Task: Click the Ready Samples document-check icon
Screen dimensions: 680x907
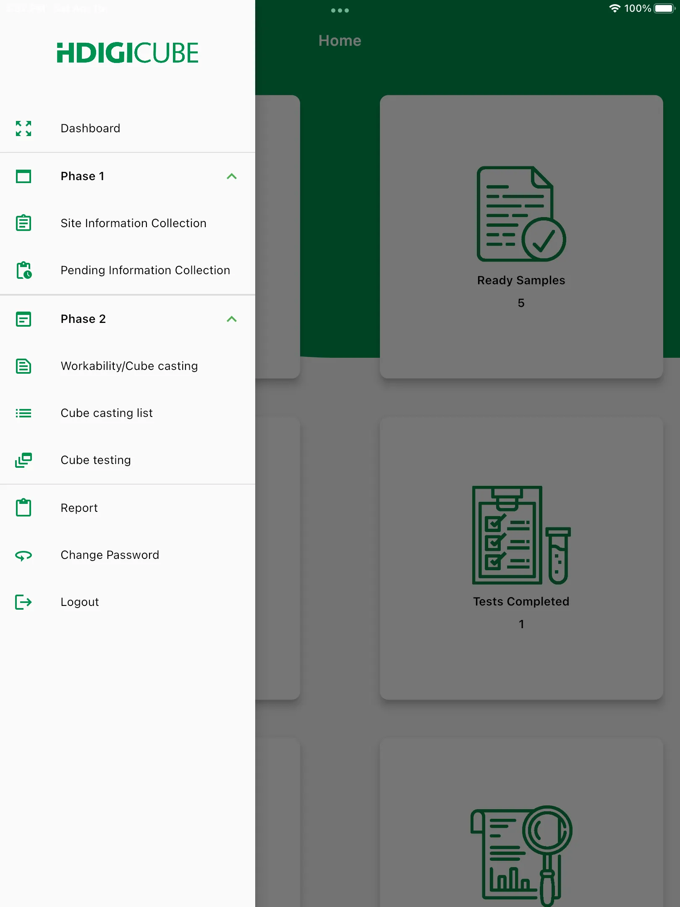Action: (x=521, y=214)
